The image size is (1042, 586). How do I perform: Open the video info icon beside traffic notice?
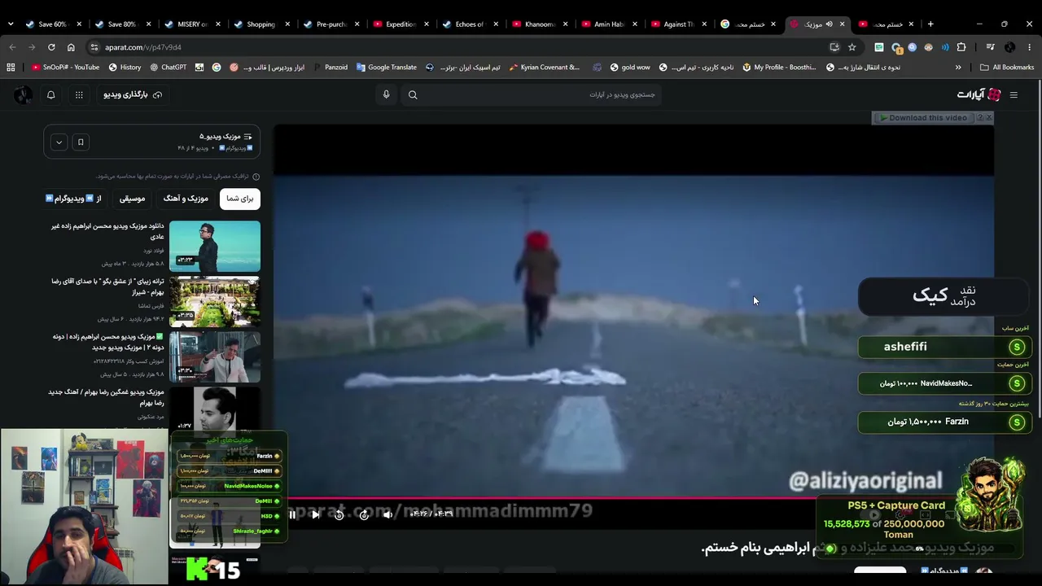click(x=256, y=177)
